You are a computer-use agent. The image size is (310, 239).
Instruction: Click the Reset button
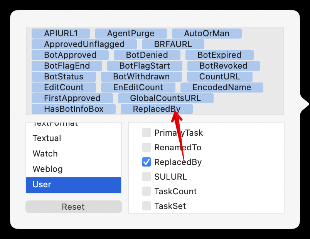pyautogui.click(x=74, y=207)
